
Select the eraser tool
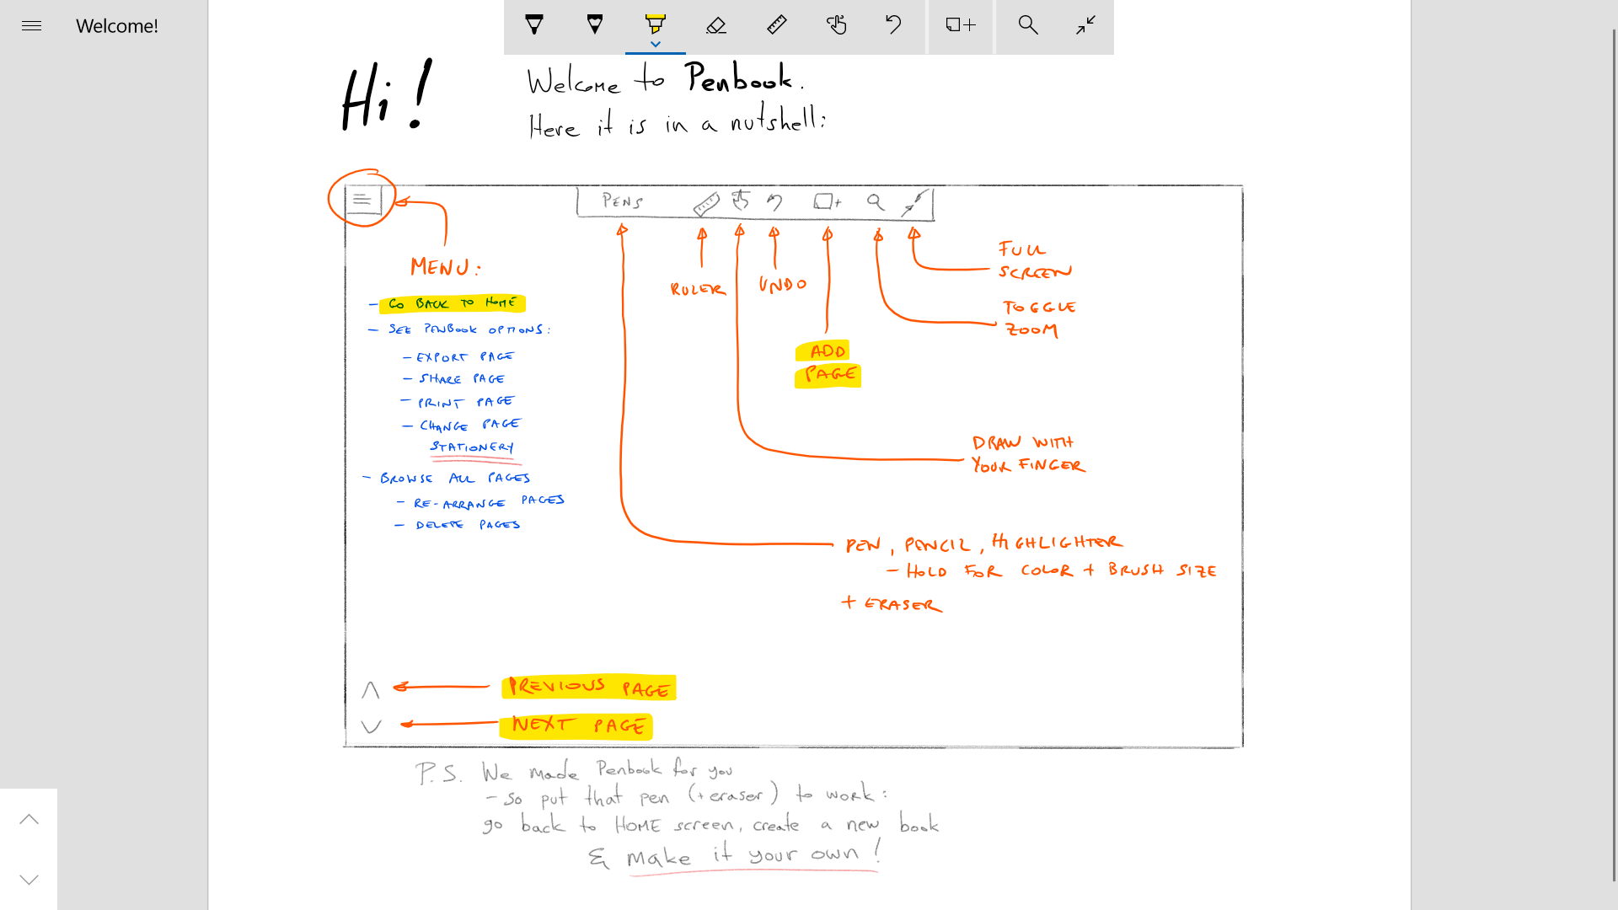716,25
